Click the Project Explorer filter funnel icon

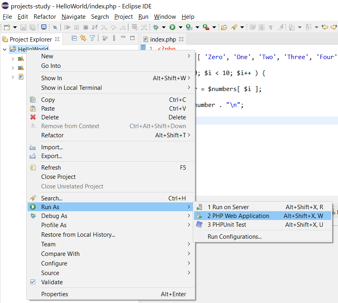point(92,38)
